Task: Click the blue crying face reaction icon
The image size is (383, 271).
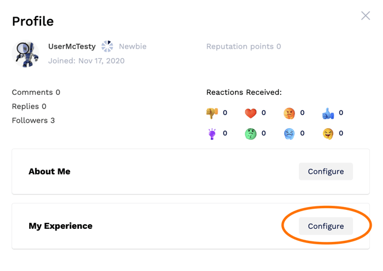Action: 289,134
